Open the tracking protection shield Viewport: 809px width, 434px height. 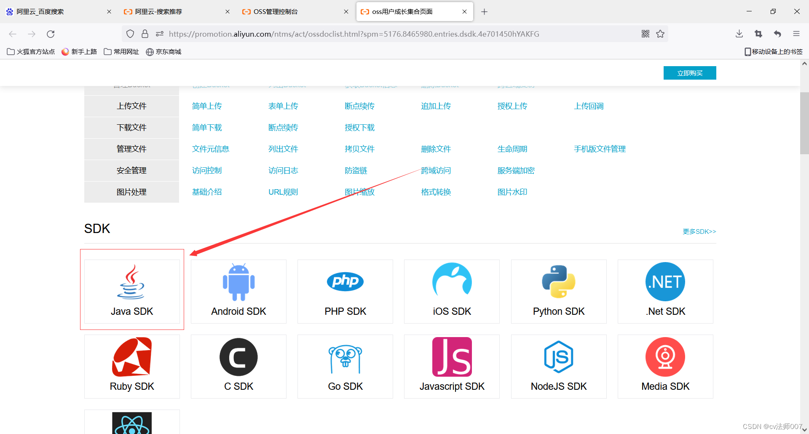(x=130, y=34)
